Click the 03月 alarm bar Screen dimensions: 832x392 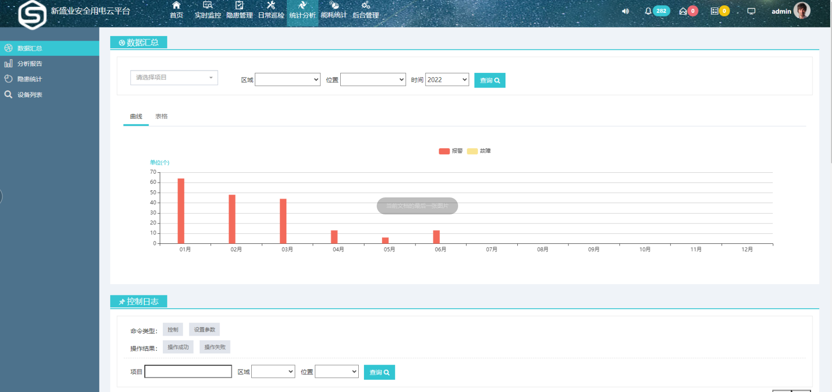[x=283, y=221]
